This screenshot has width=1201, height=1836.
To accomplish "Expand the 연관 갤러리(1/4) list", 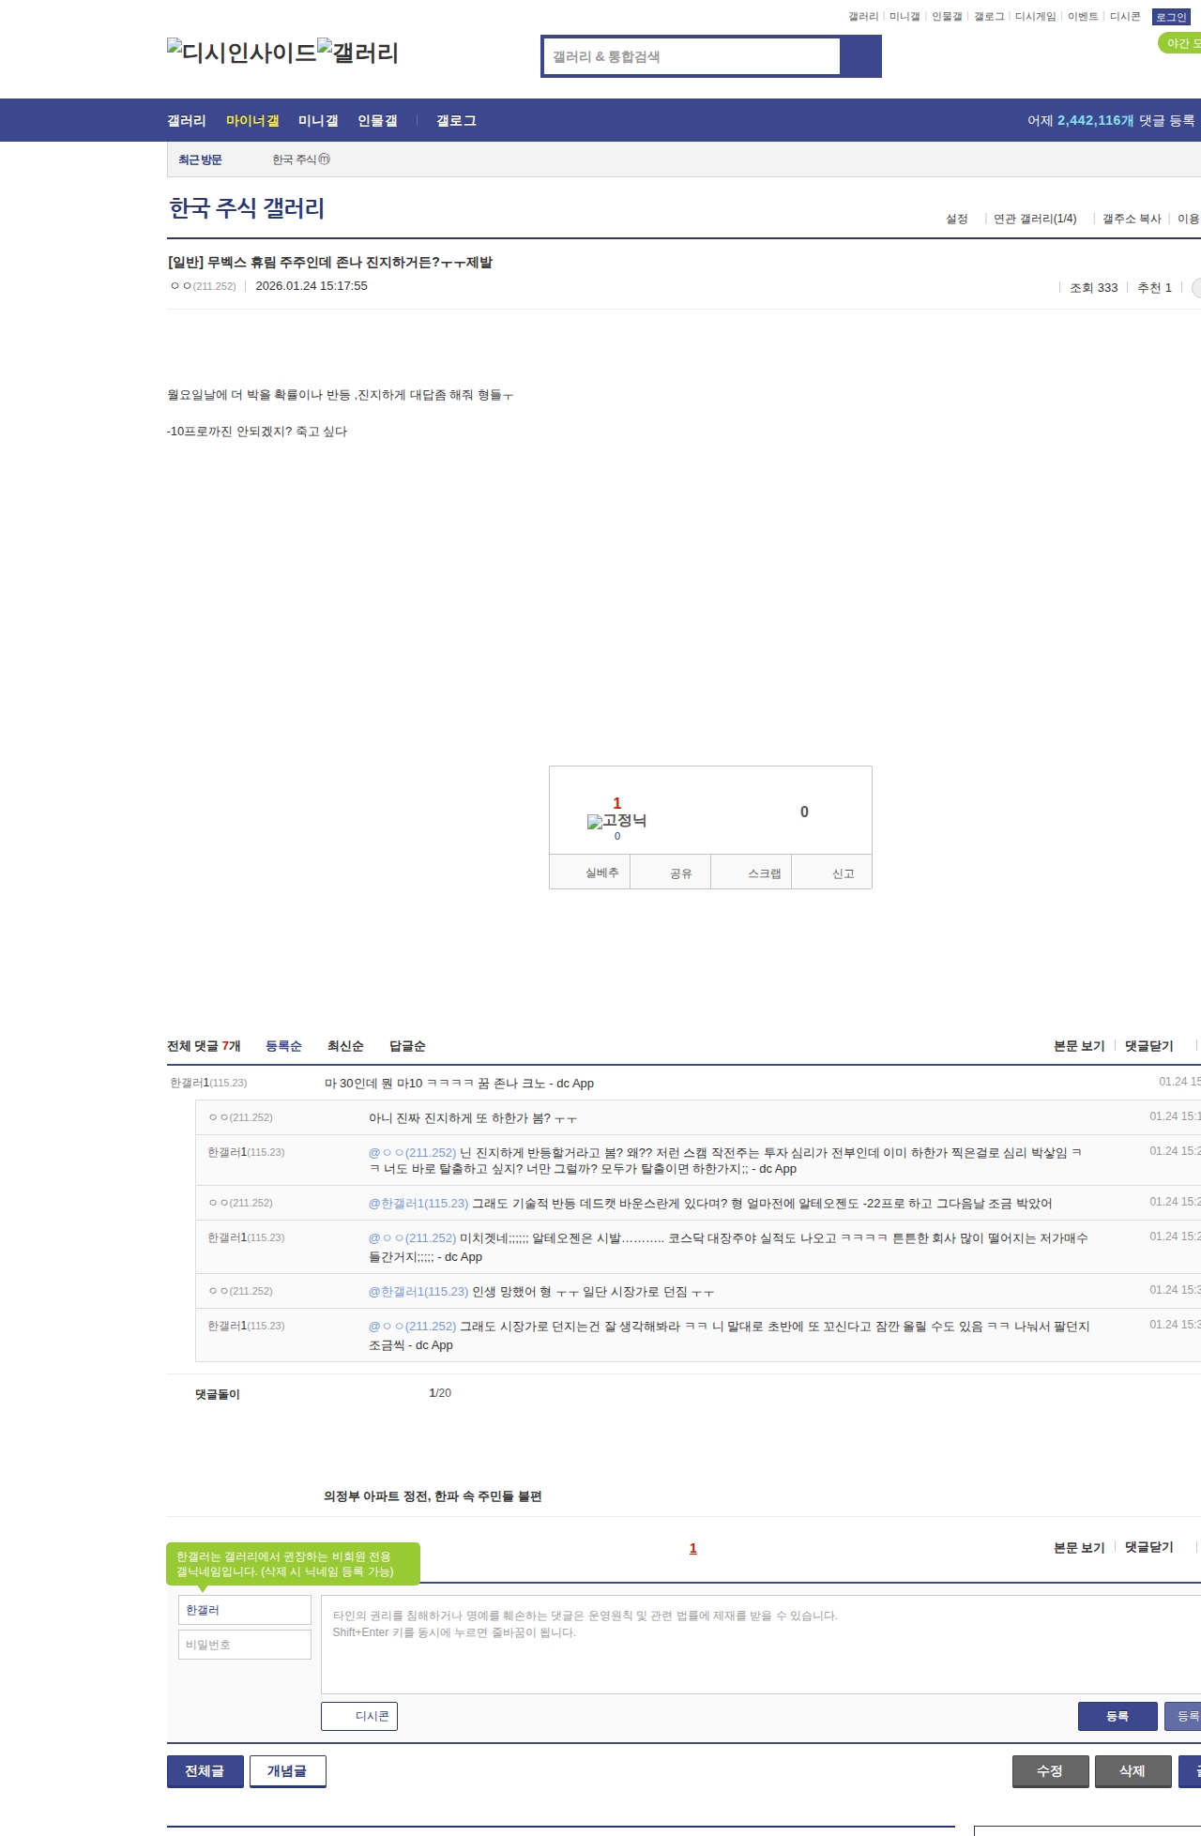I will tap(1035, 219).
